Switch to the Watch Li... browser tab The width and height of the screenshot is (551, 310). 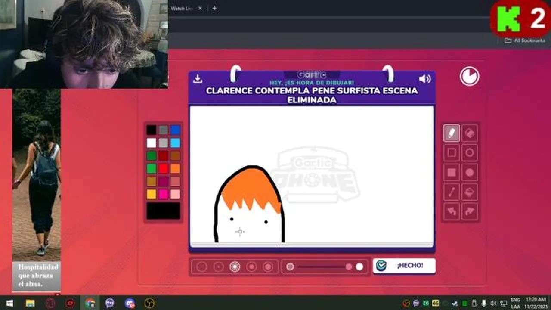pyautogui.click(x=181, y=8)
